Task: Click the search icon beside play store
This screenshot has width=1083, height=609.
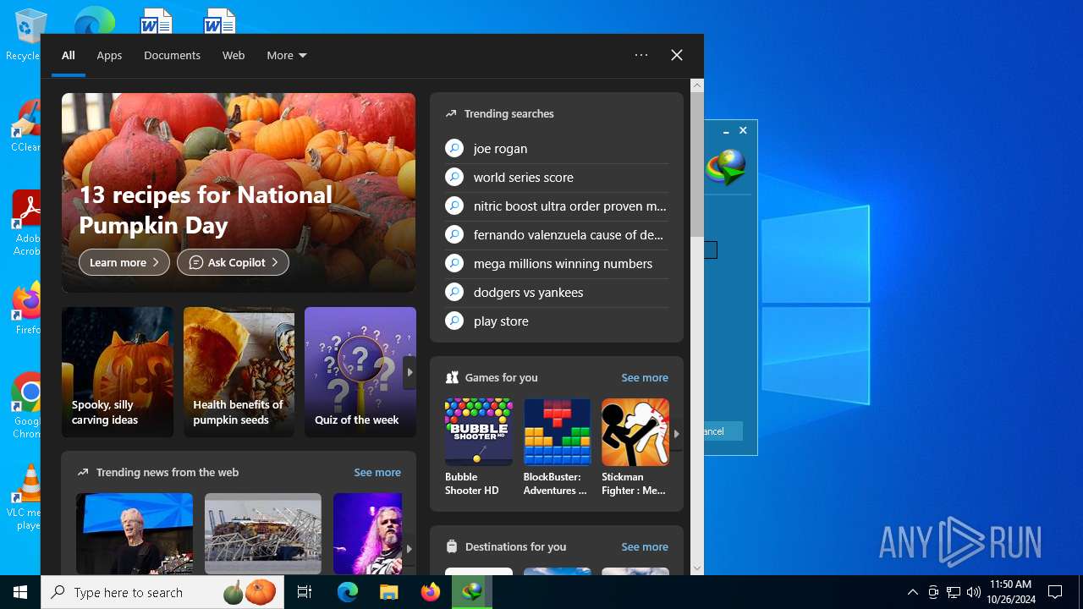Action: (454, 321)
